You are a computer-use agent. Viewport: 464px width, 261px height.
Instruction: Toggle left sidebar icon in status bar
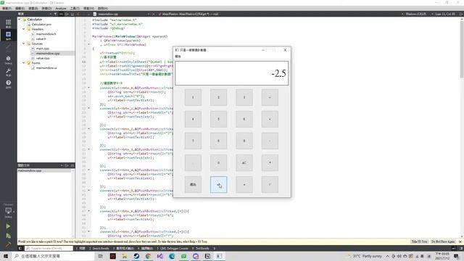(x=20, y=248)
